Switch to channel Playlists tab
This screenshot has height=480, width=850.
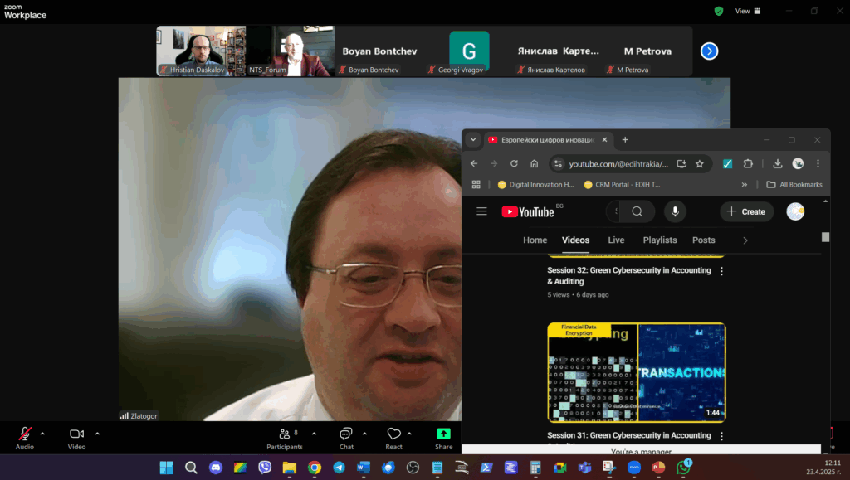pos(660,240)
